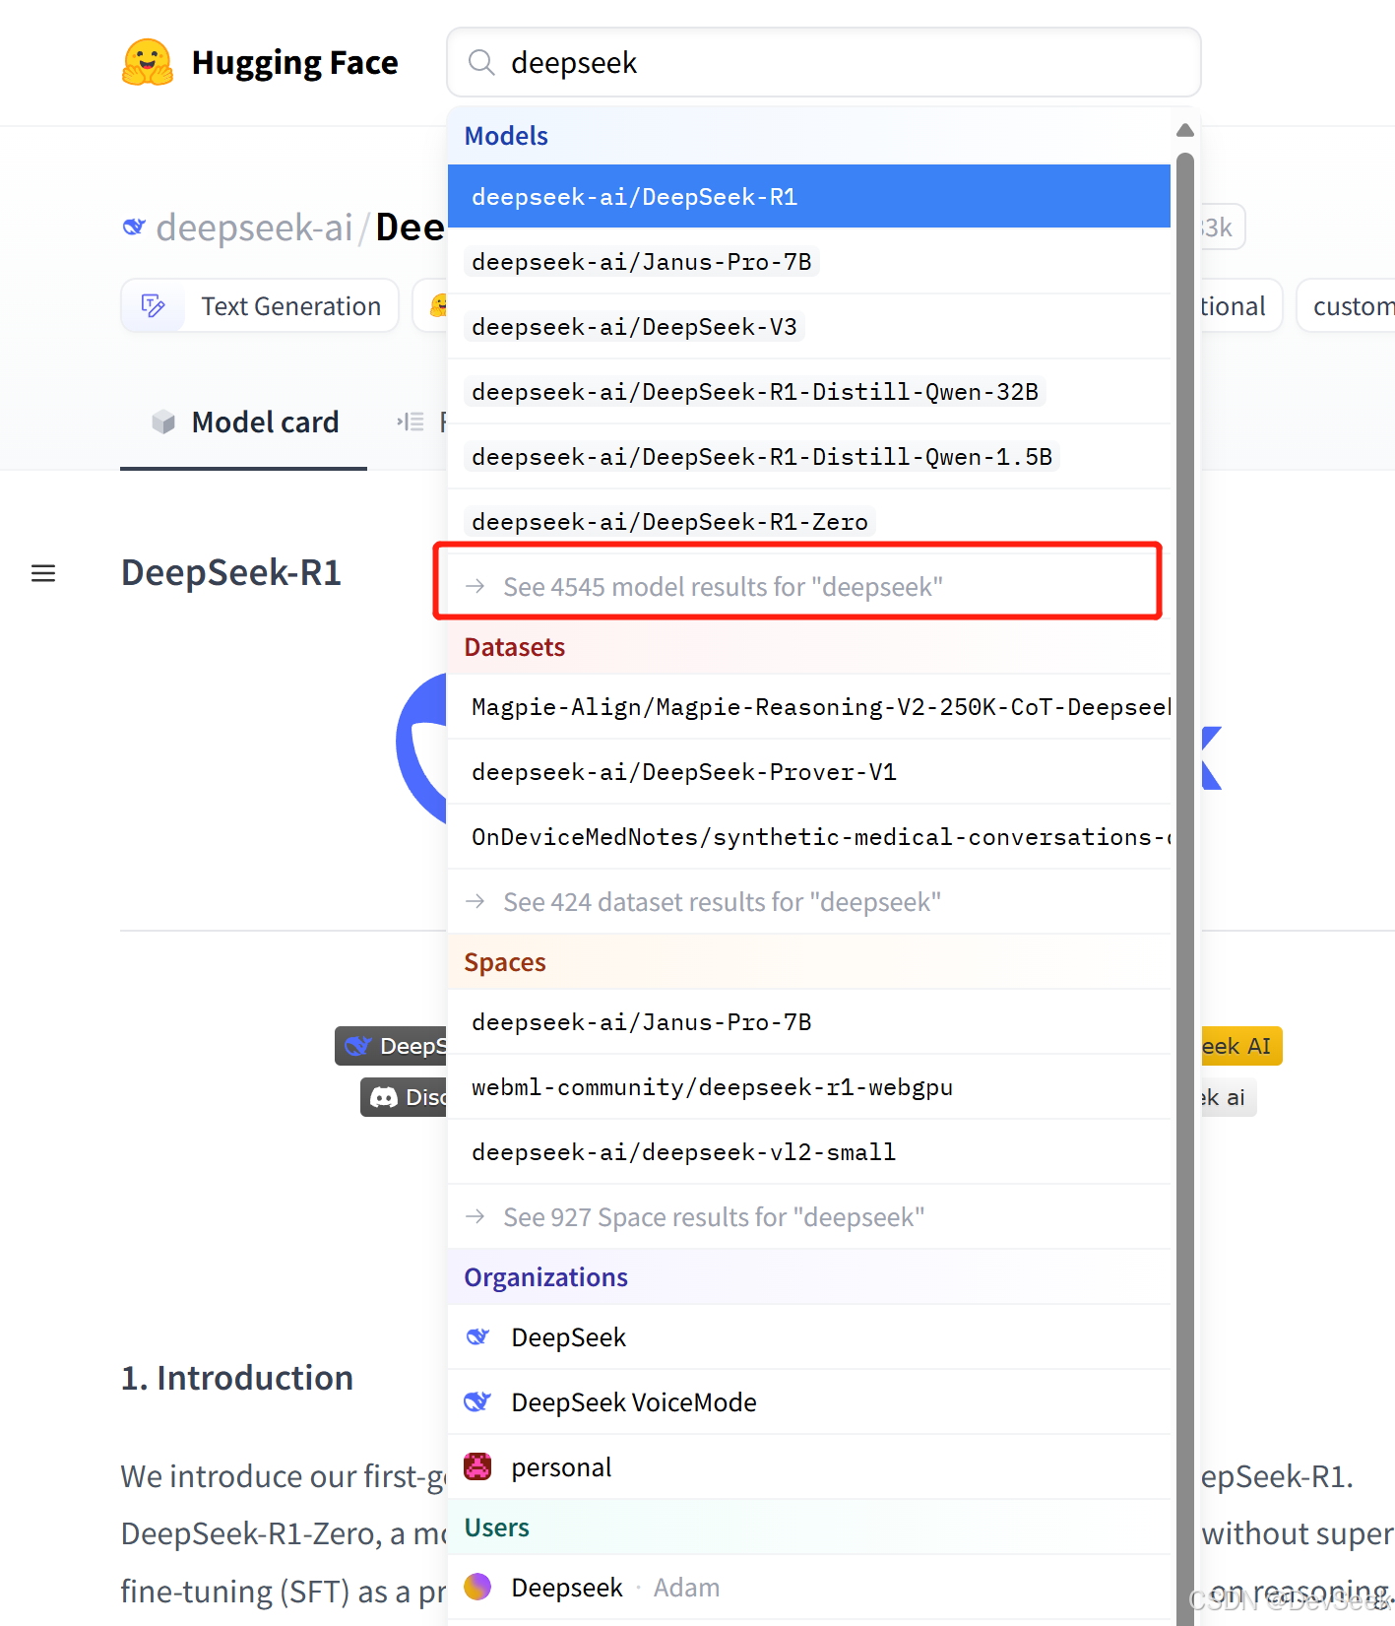Click the Text Generation task icon
1395x1626 pixels.
point(153,305)
